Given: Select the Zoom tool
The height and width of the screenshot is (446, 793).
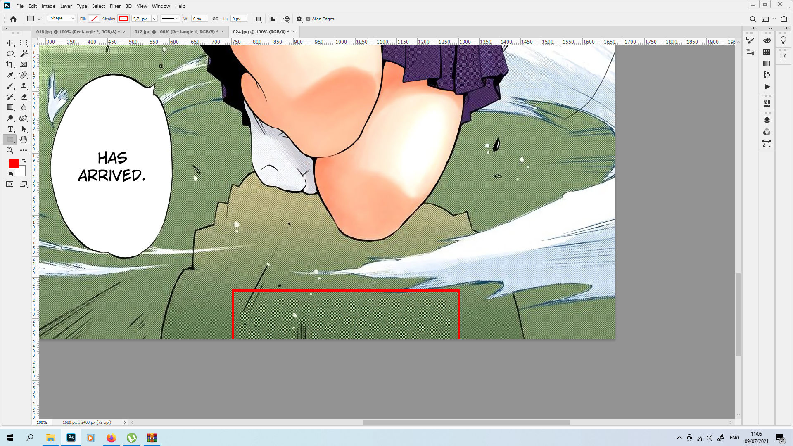Looking at the screenshot, I should click(10, 150).
